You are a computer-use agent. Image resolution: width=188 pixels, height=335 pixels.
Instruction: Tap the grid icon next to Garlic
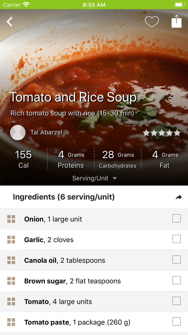tap(11, 240)
